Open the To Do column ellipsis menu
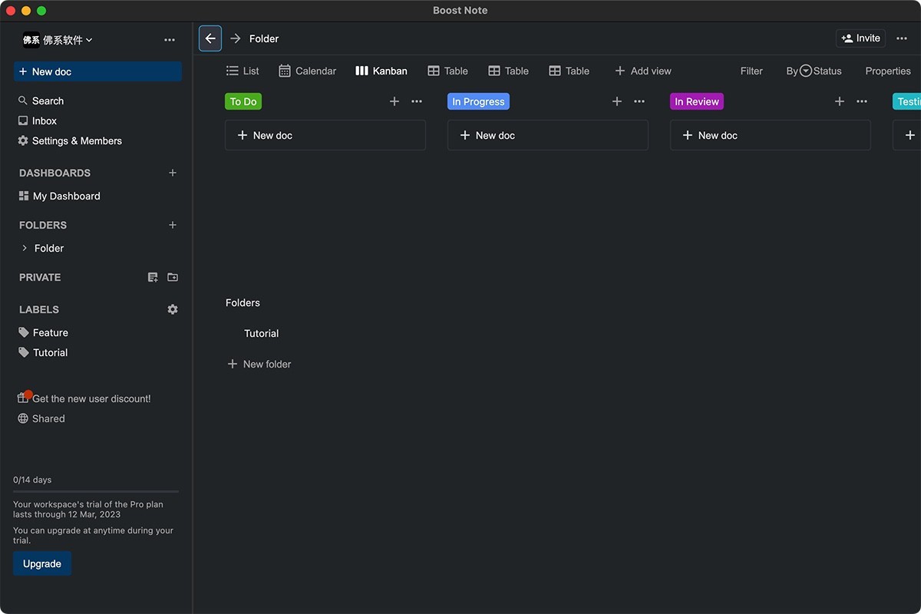Viewport: 921px width, 614px height. point(416,101)
